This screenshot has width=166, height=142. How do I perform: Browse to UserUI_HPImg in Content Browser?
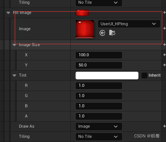[x=112, y=33]
